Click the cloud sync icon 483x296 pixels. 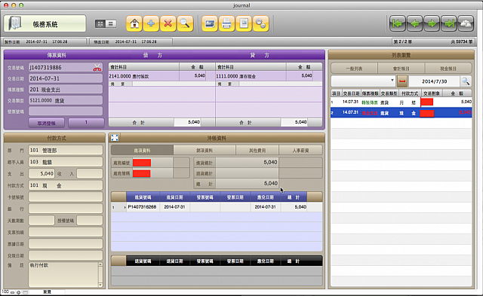tap(466, 23)
